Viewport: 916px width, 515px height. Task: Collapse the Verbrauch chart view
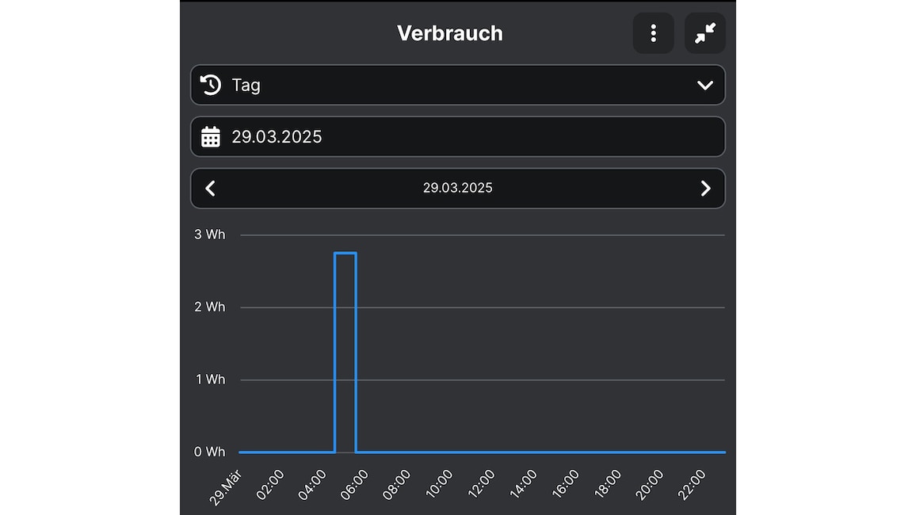tap(705, 33)
